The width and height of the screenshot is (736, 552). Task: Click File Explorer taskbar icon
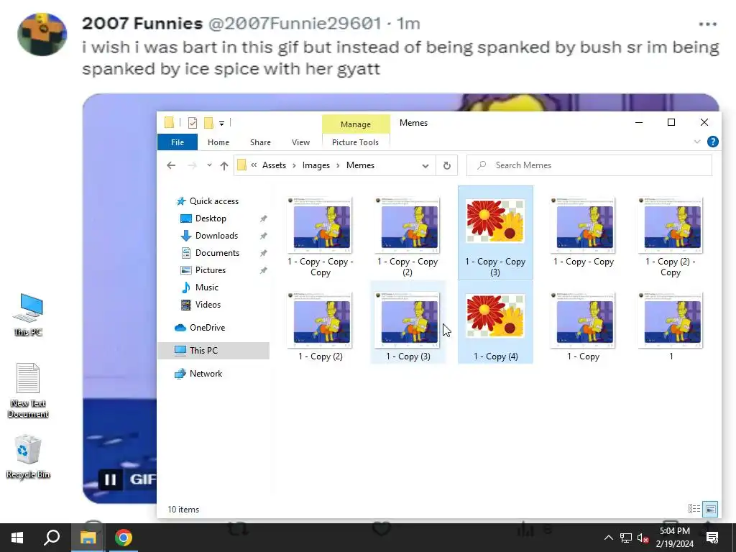pos(88,538)
